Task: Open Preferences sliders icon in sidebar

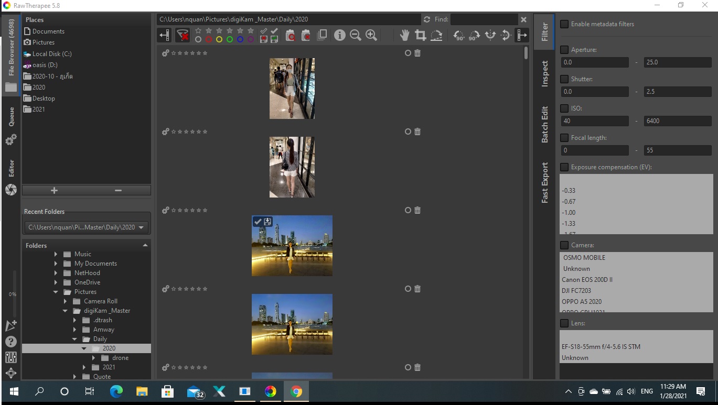Action: (x=10, y=358)
